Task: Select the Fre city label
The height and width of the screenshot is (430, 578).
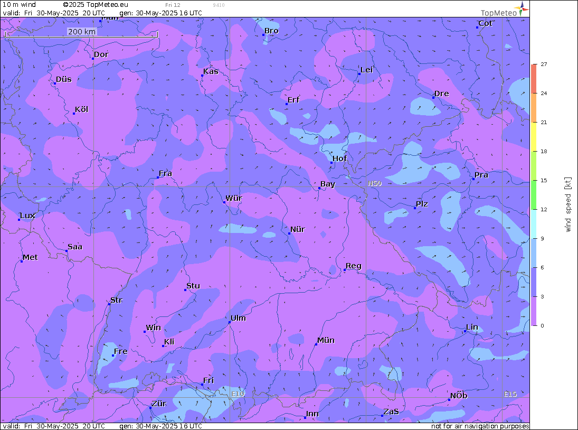Action: [x=120, y=351]
